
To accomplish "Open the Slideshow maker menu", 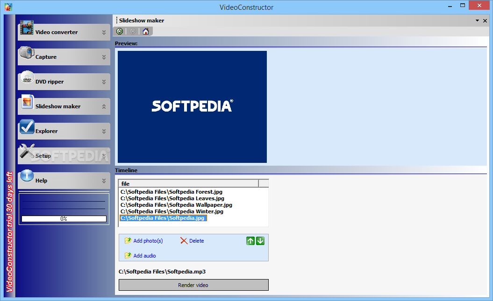I will pos(64,107).
